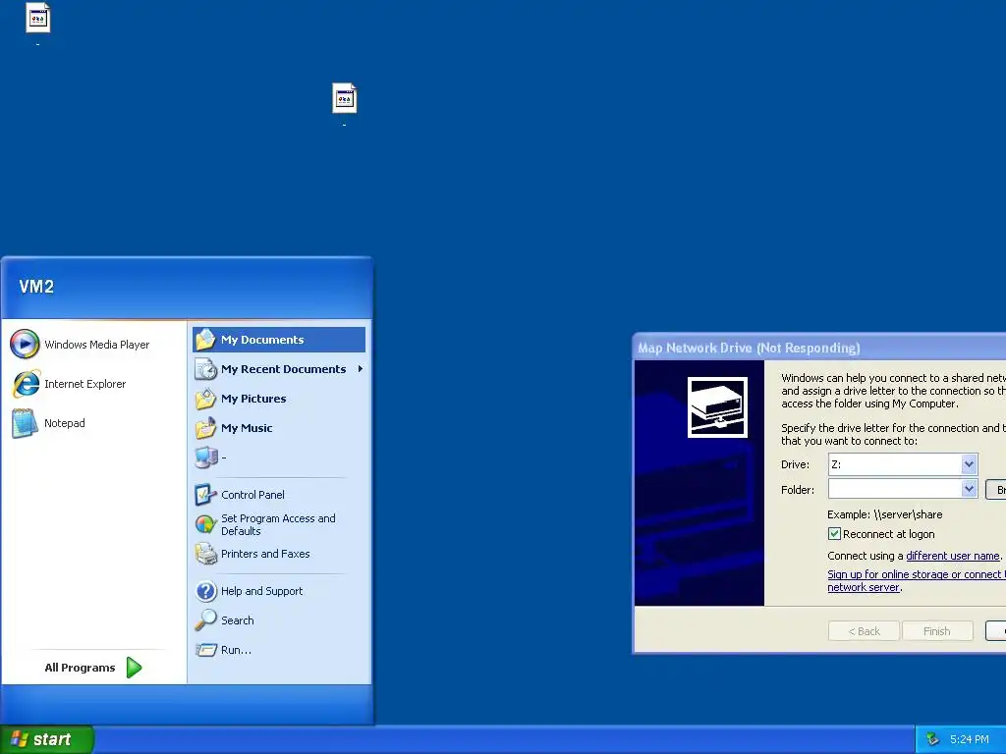Click the different user name link
The width and height of the screenshot is (1006, 754).
pos(952,556)
